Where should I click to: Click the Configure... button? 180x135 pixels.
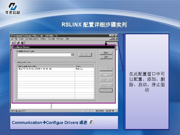[x=106, y=69]
